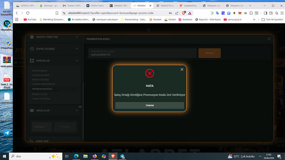The image size is (285, 160).
Task: Open the browser hamburger menu
Action: [x=282, y=13]
